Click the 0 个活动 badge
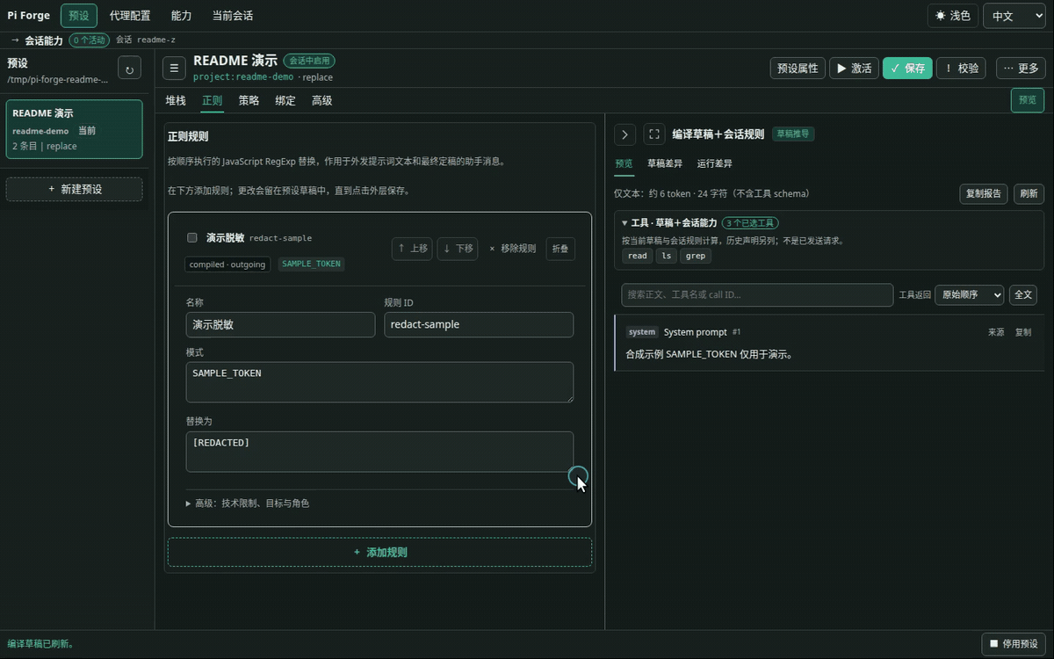 tap(89, 40)
